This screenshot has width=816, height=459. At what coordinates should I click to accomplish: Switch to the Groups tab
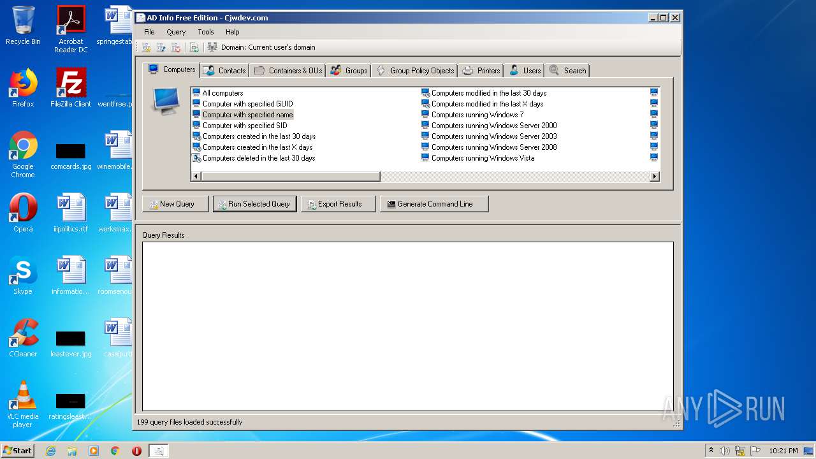click(x=349, y=71)
